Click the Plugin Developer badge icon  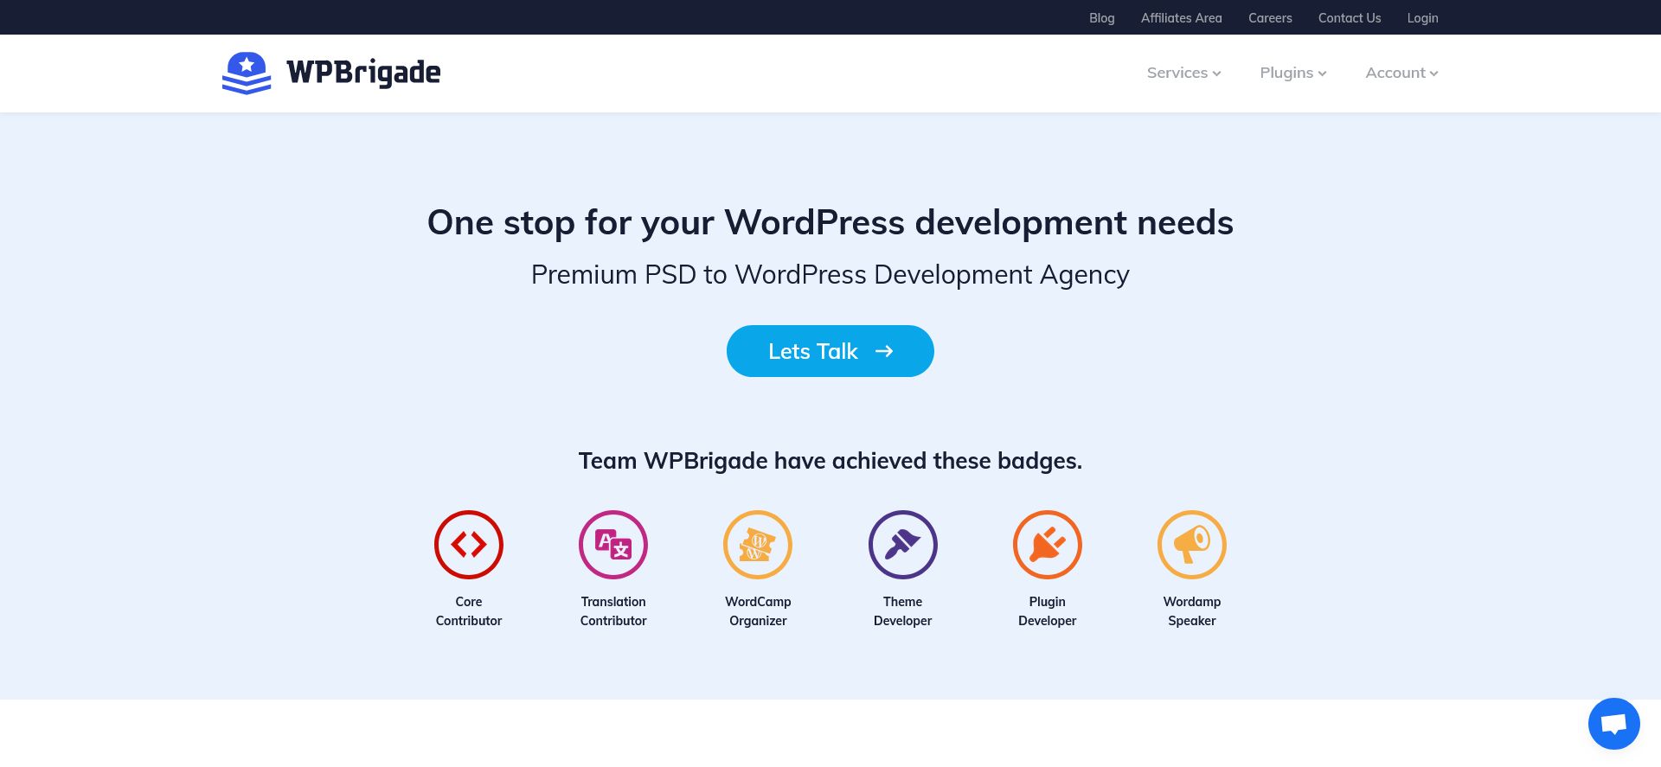1048,545
